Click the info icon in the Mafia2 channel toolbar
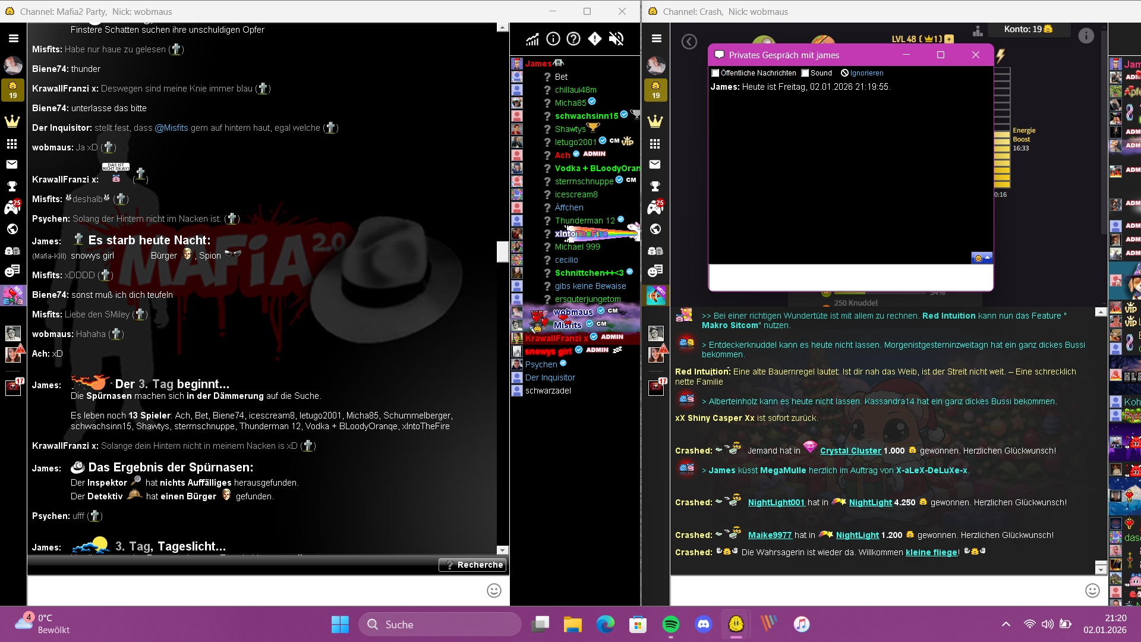 pos(553,39)
